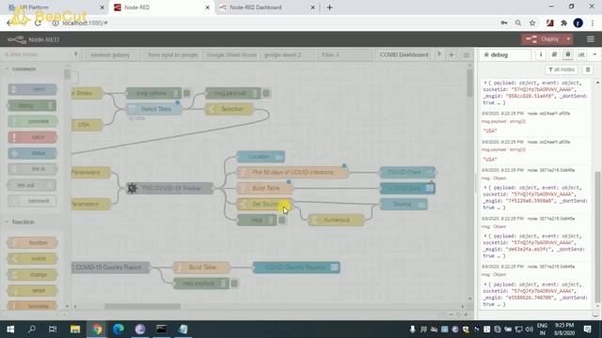Reload the page in Chrome
The height and width of the screenshot is (338, 602).
(38, 23)
